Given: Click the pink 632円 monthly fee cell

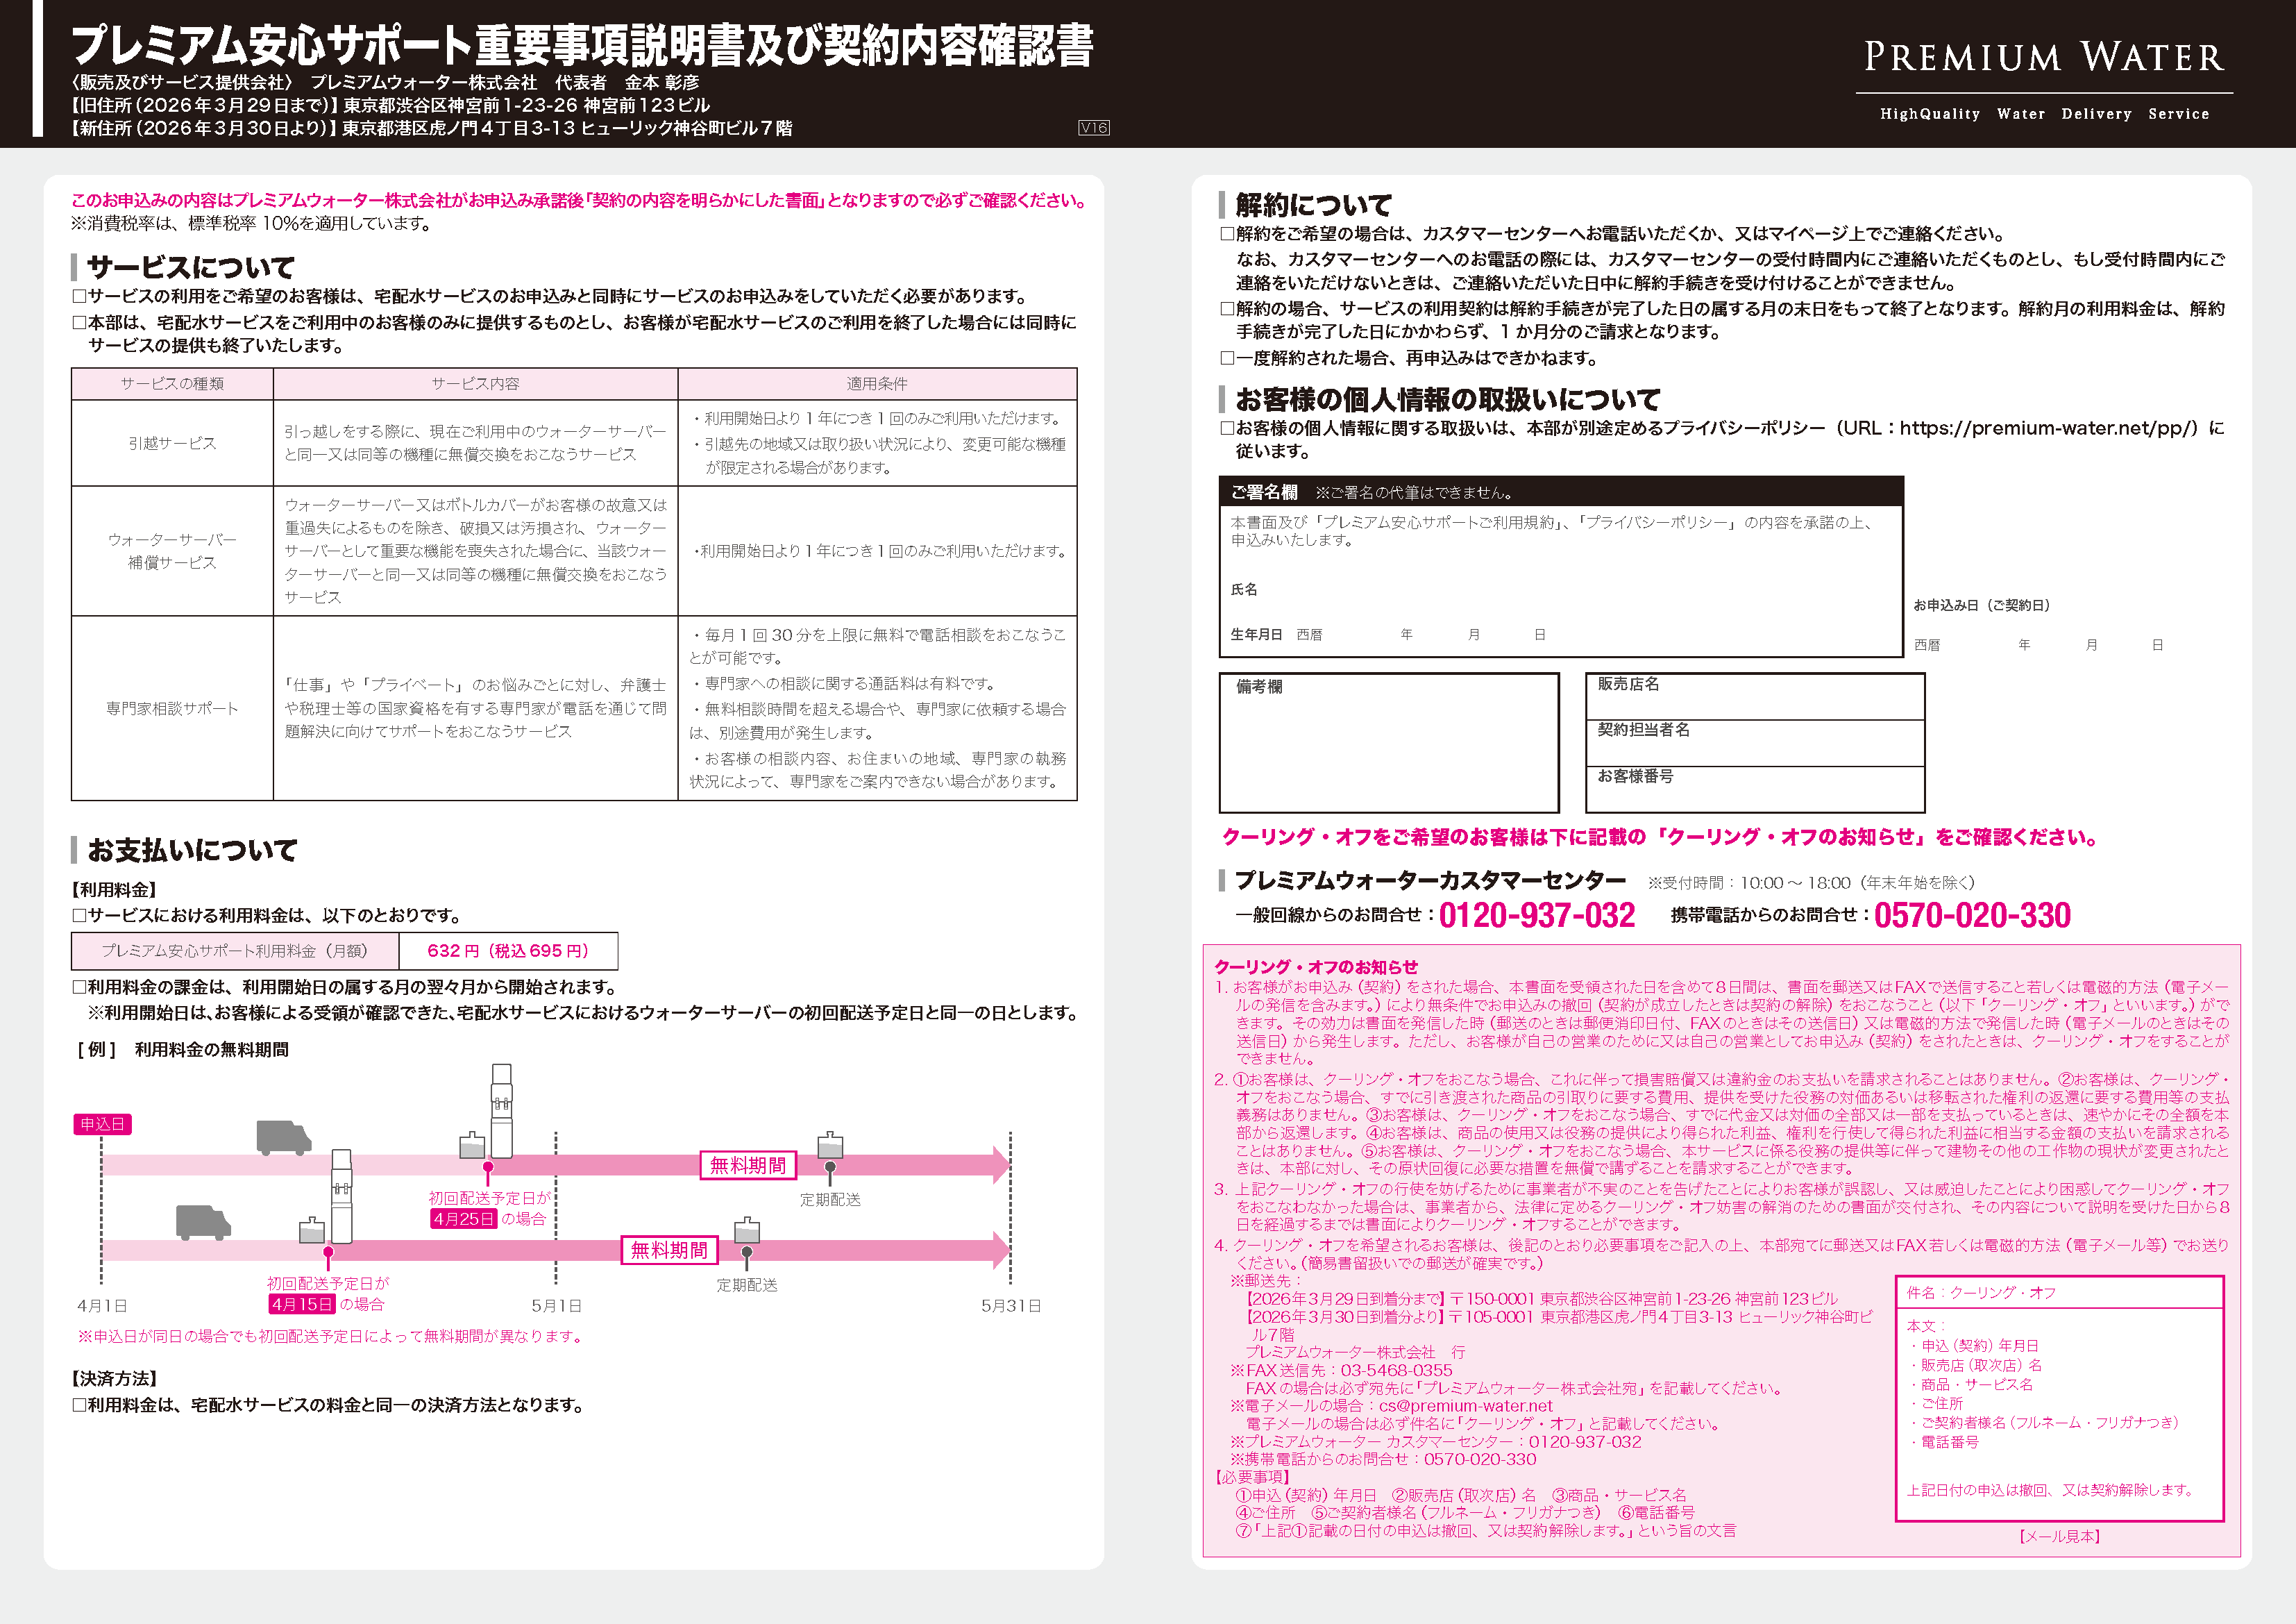Looking at the screenshot, I should tap(508, 951).
